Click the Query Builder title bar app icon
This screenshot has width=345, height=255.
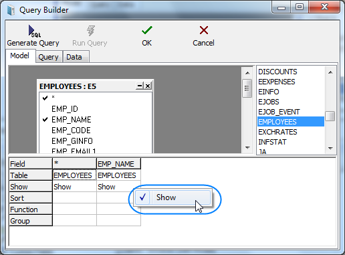(x=11, y=10)
